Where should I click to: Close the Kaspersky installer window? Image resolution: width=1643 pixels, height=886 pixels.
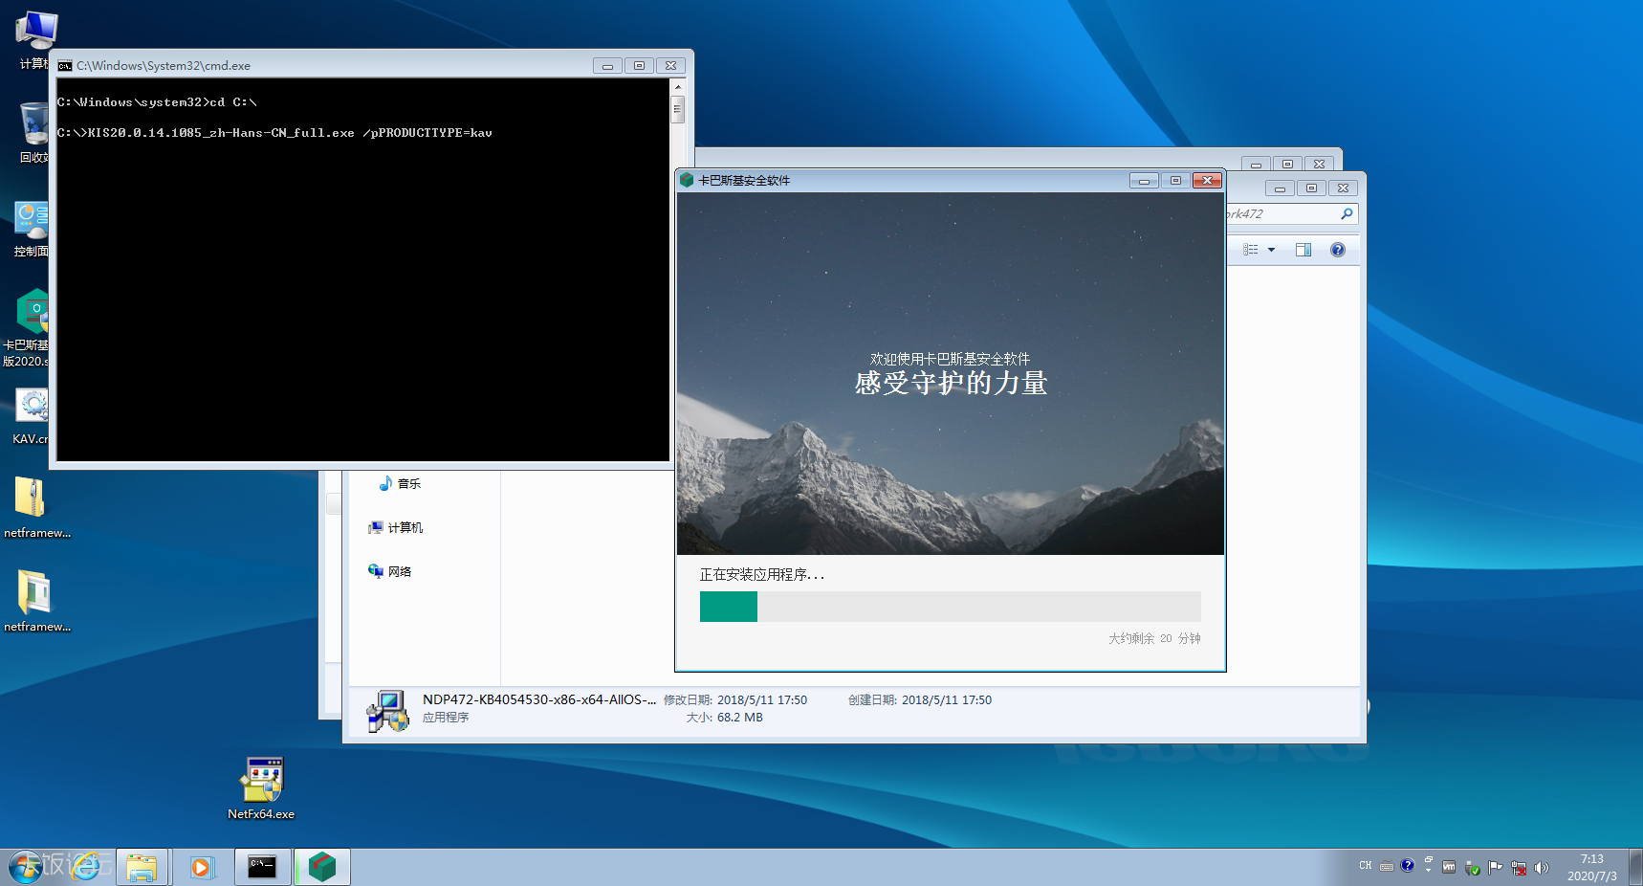[1208, 180]
